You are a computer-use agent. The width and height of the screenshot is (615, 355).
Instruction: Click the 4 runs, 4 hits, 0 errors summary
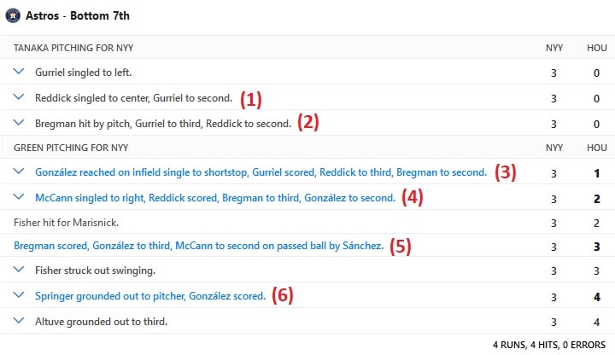coord(549,345)
